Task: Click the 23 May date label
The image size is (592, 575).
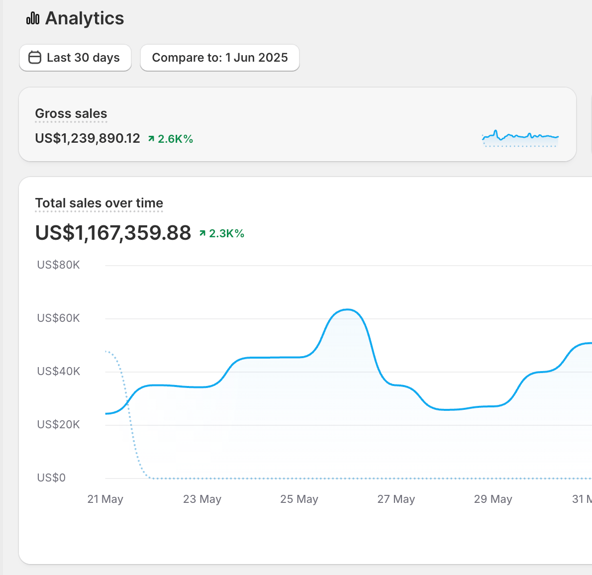Action: pyautogui.click(x=202, y=499)
